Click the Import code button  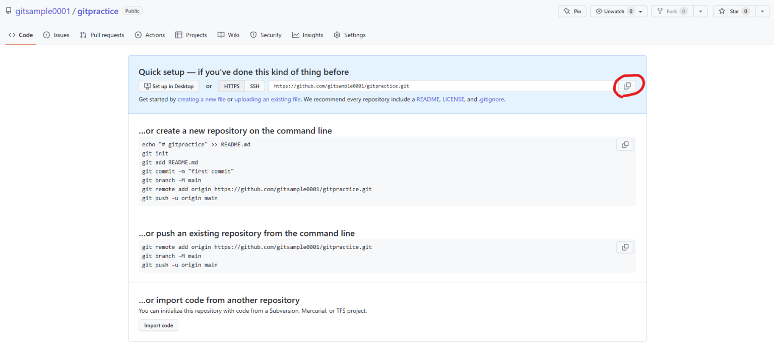(158, 325)
